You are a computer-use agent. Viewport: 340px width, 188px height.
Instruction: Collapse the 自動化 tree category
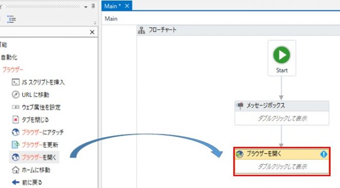9,57
